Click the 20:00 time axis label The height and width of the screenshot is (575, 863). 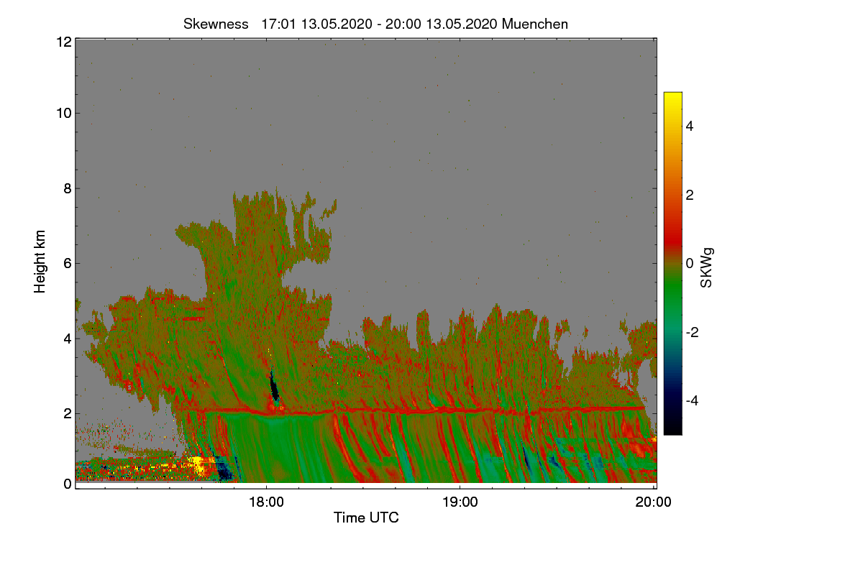654,502
